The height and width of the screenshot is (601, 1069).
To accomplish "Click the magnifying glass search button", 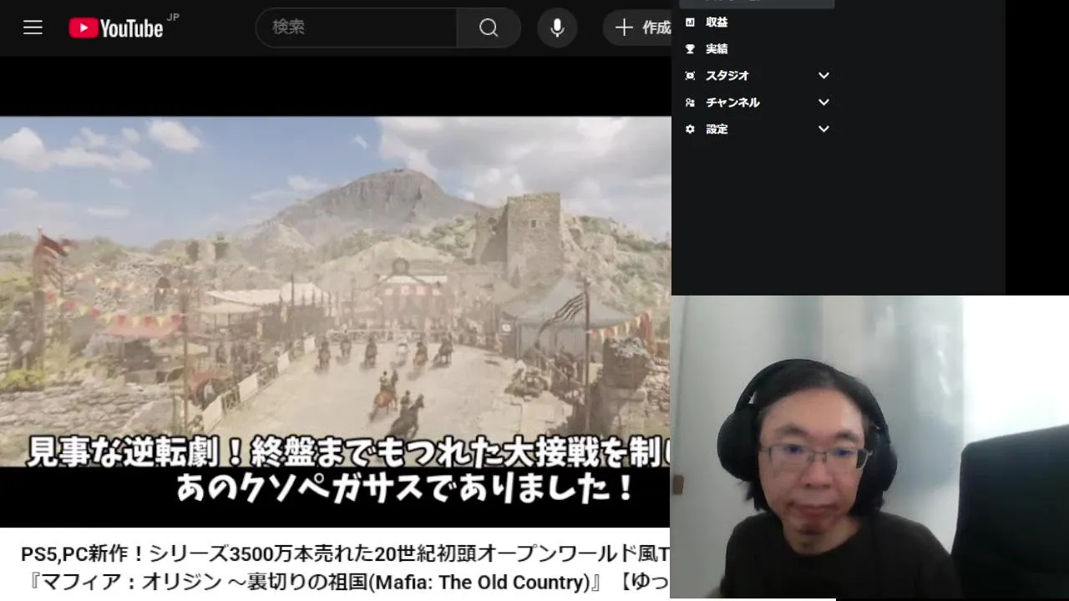I will 489,28.
